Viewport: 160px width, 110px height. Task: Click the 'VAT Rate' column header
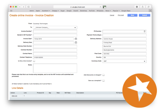pos(68,93)
